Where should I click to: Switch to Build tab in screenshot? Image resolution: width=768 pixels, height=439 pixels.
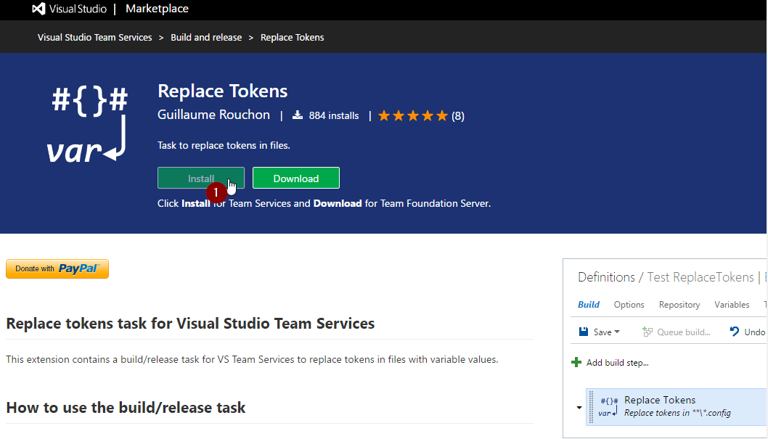(x=588, y=305)
